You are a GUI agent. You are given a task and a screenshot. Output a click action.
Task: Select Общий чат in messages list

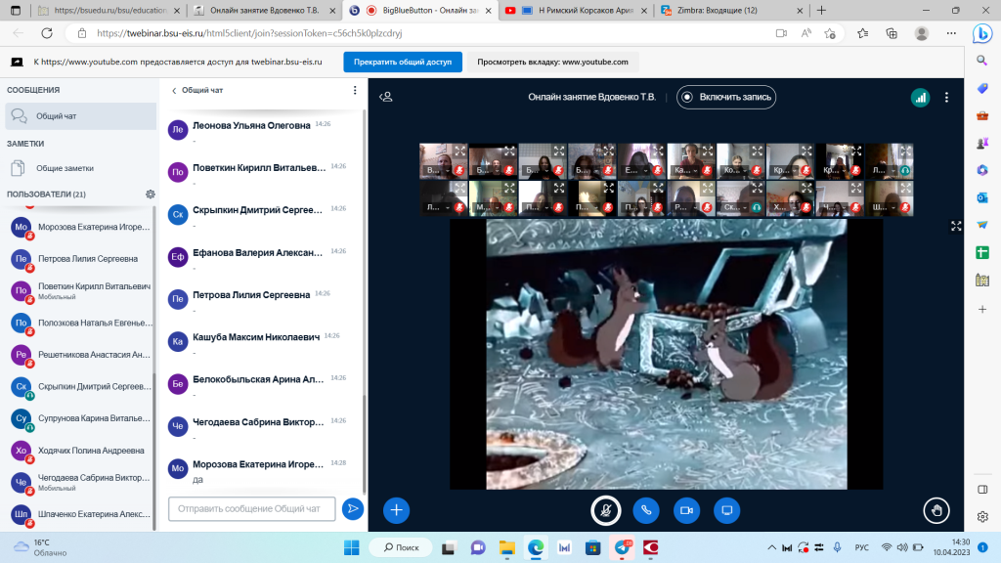click(80, 116)
